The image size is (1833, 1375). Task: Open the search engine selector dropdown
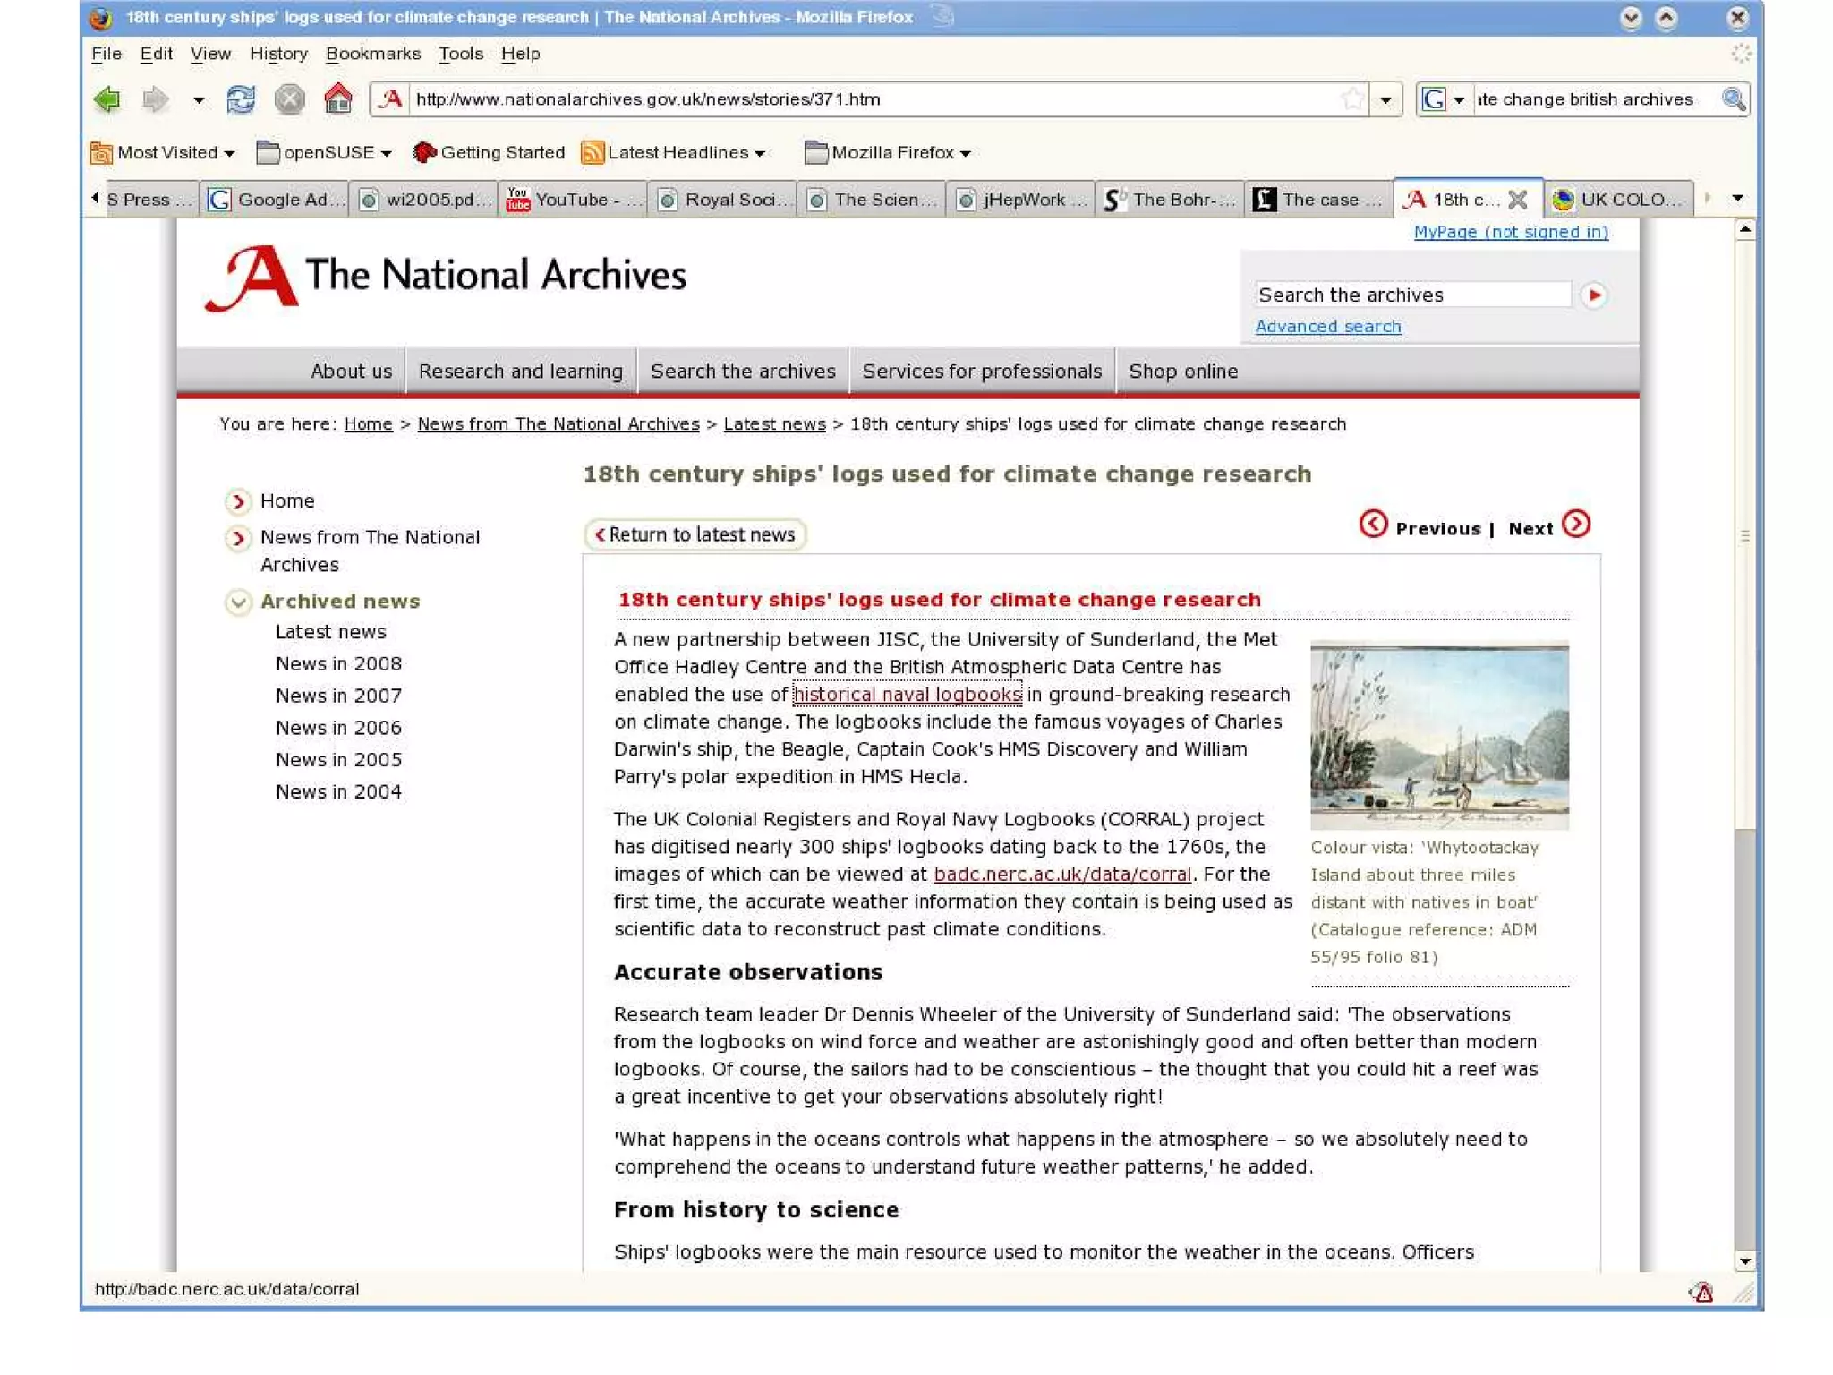coord(1445,99)
